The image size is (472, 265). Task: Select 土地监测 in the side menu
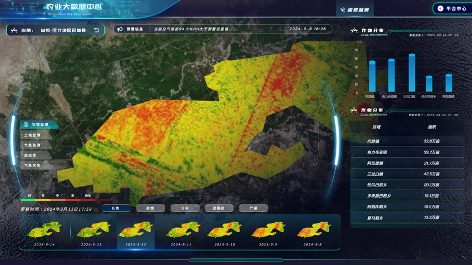tap(36, 135)
